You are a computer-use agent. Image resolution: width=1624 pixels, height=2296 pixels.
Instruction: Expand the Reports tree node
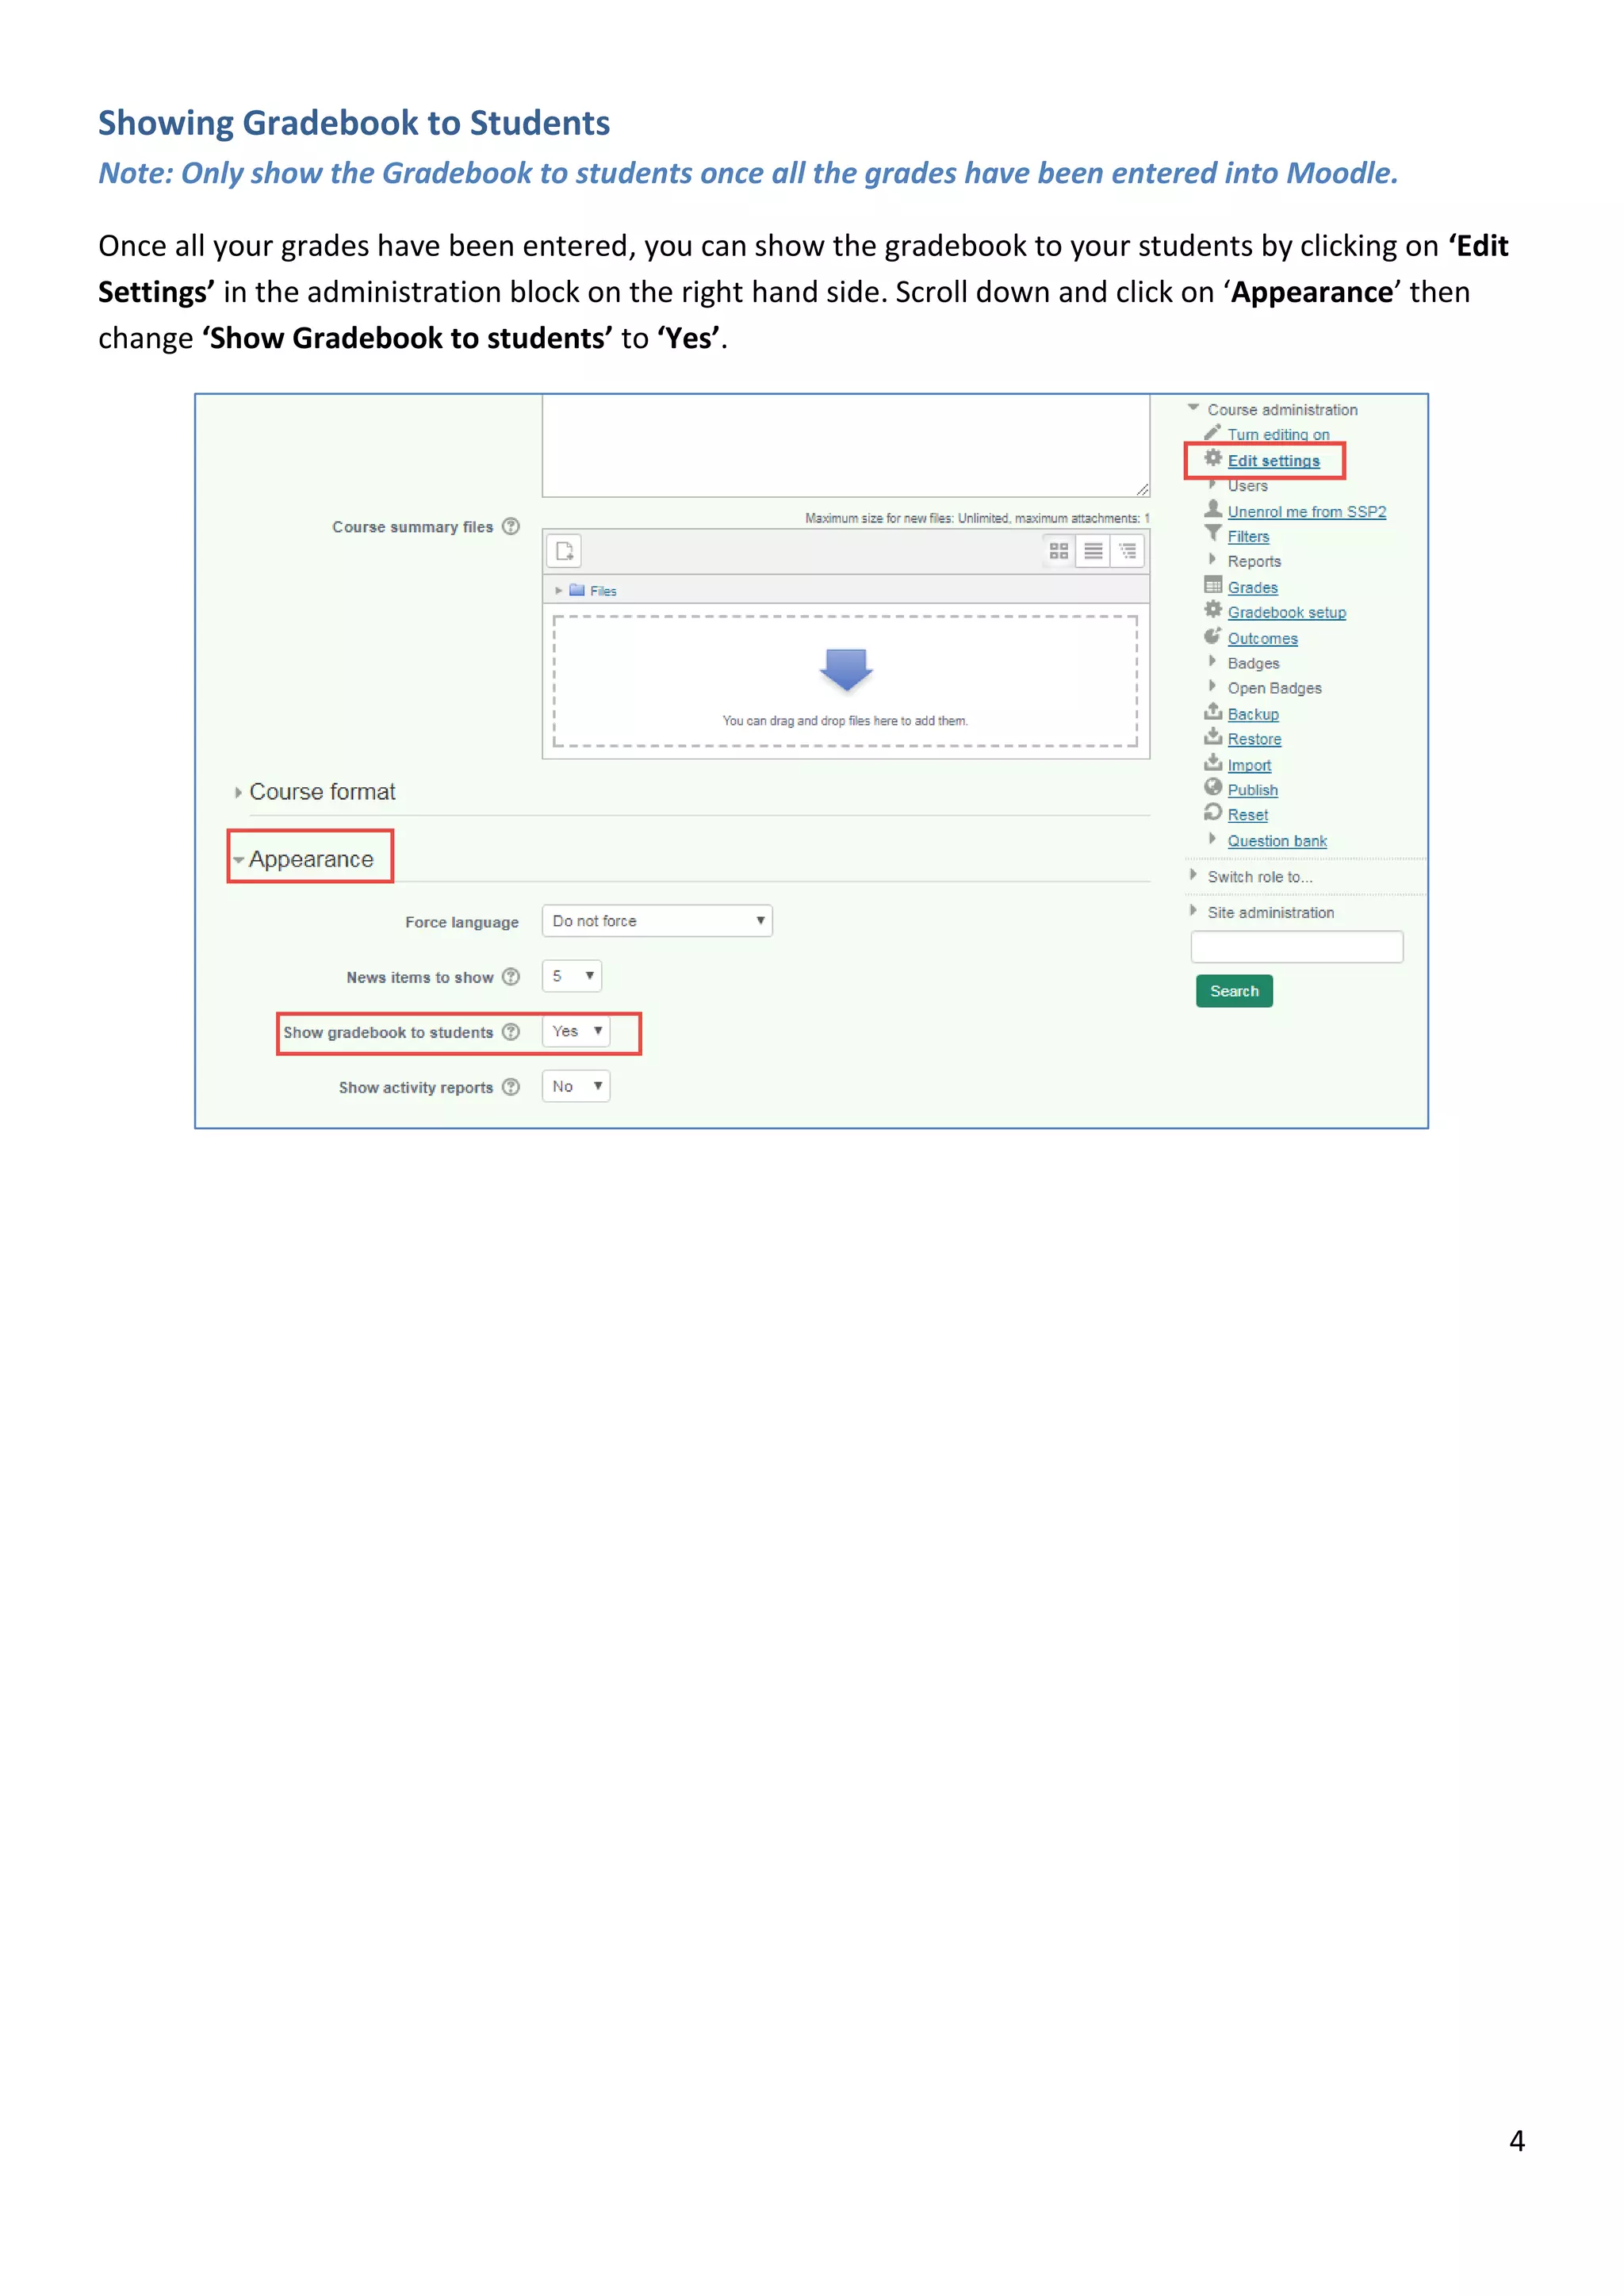[1213, 560]
